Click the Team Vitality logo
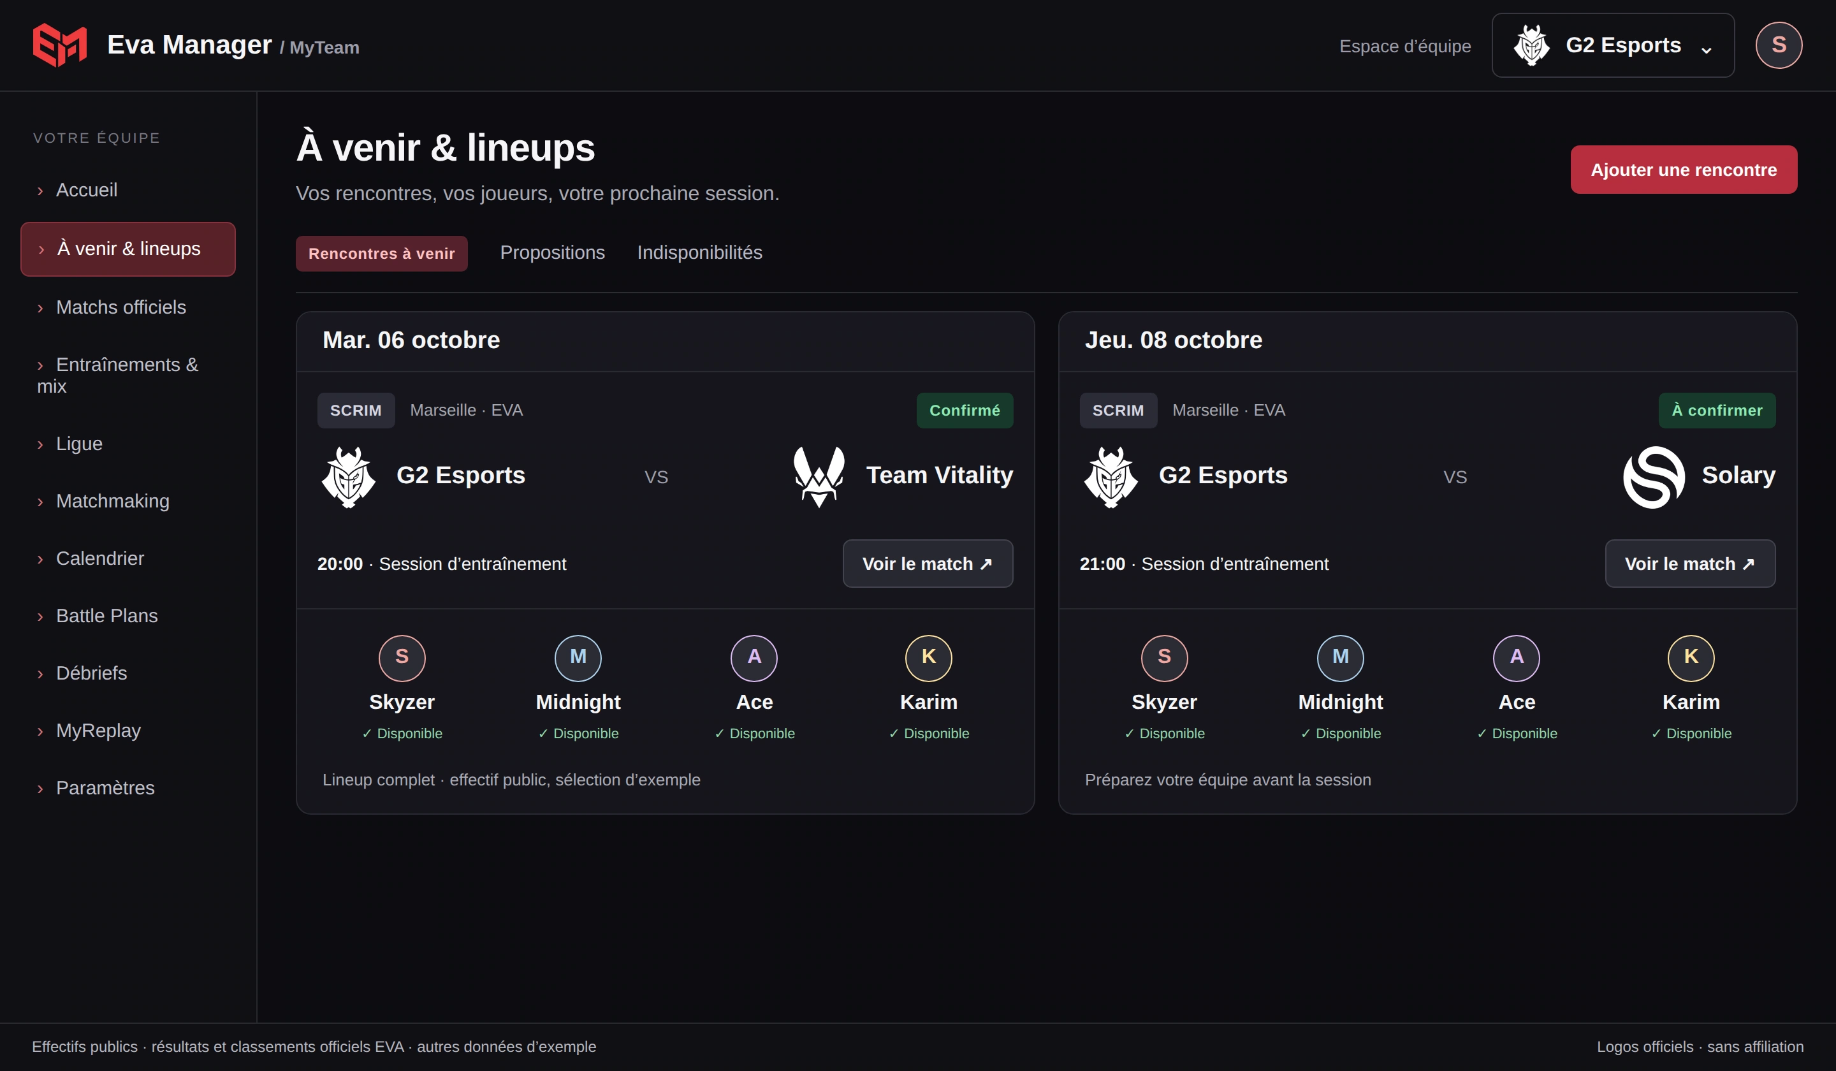 [x=819, y=476]
